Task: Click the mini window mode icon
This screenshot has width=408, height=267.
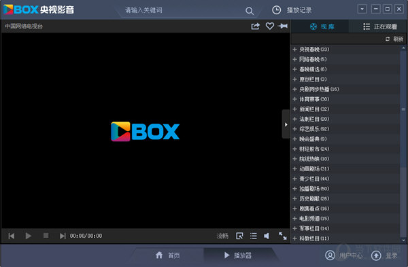Action: click(x=239, y=236)
